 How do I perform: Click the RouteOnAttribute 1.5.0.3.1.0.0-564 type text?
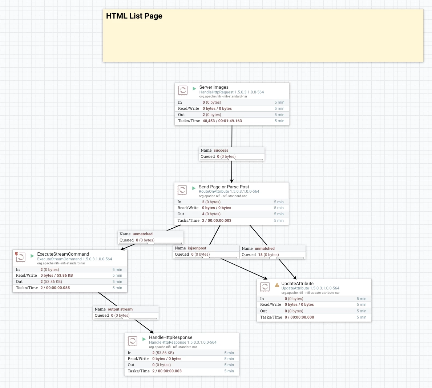[229, 191]
